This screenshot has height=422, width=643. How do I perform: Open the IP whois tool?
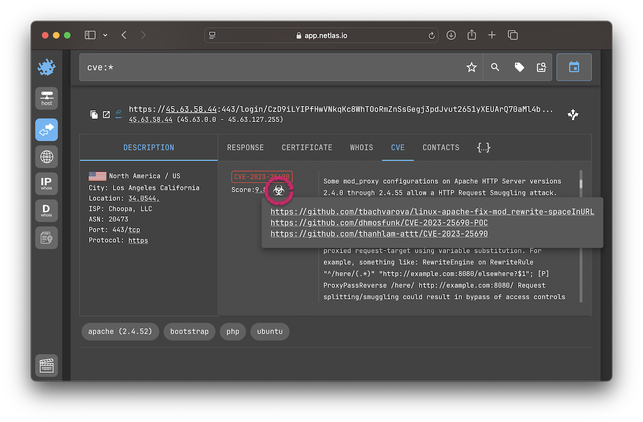[x=46, y=183]
